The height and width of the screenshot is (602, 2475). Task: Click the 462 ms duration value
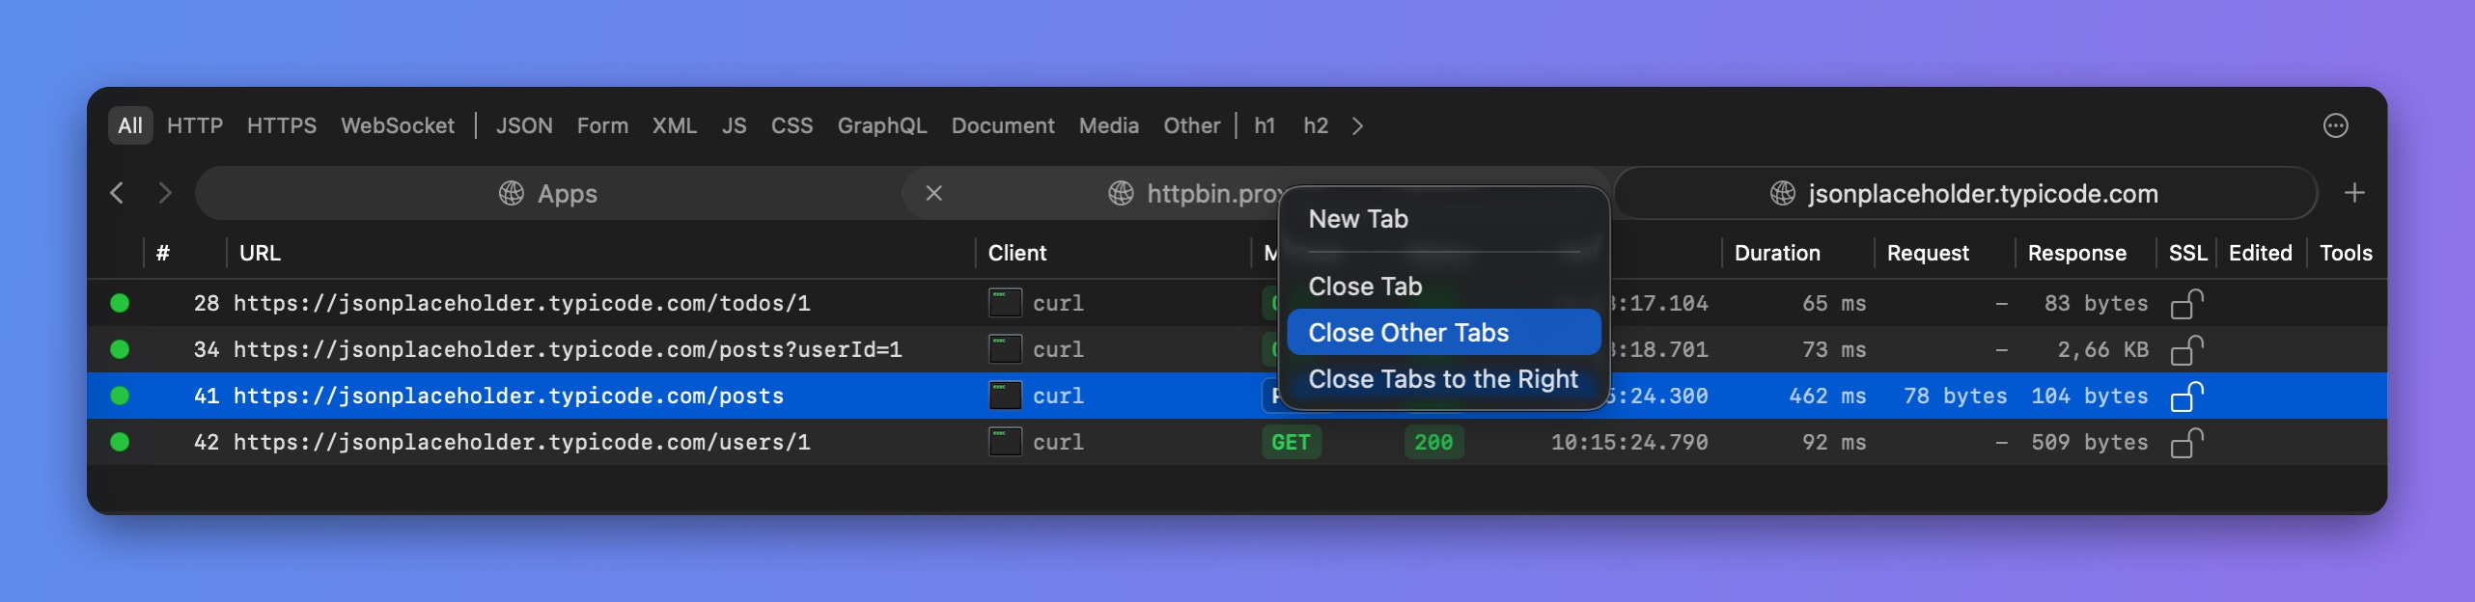(1827, 396)
